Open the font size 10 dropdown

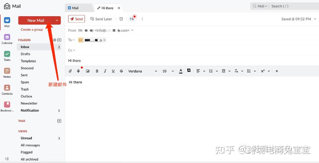168,71
